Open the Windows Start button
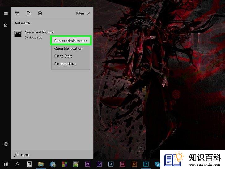The image size is (225, 169). (x=6, y=164)
